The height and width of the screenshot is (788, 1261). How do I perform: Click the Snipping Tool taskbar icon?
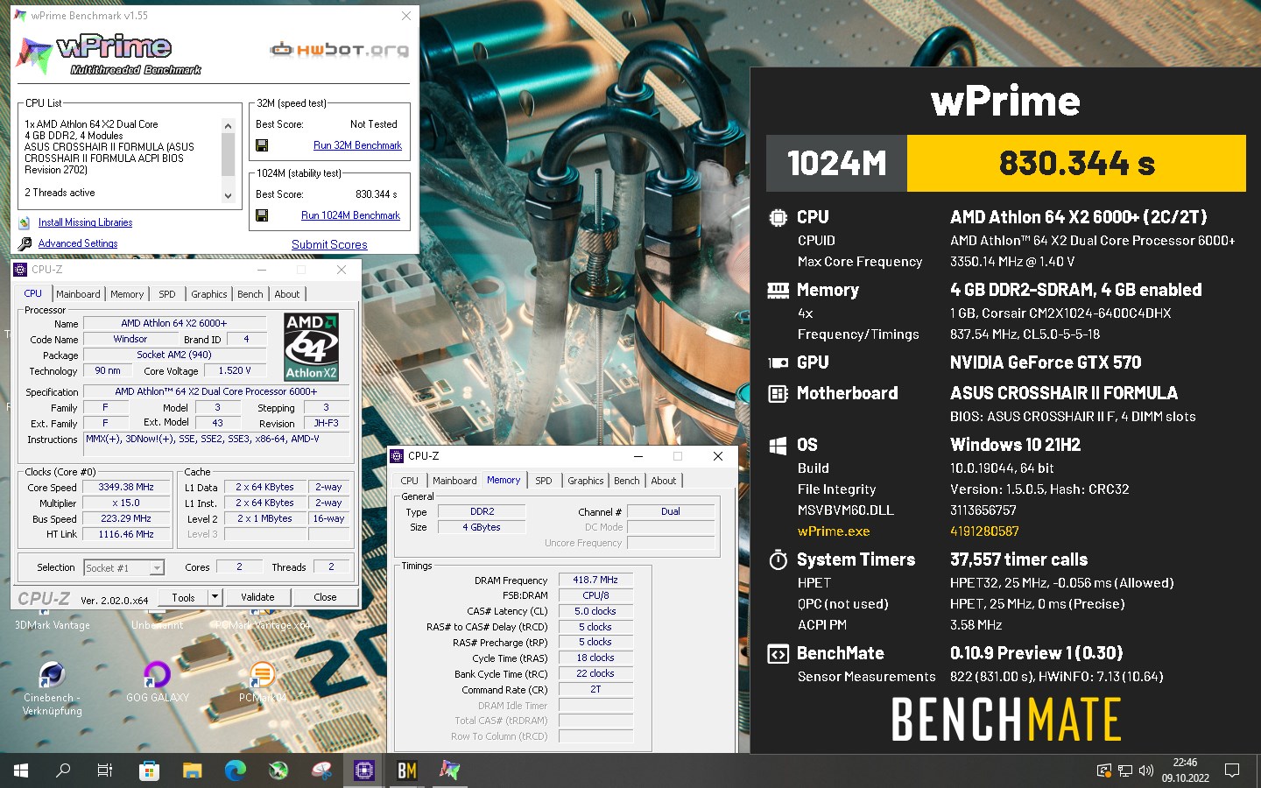[321, 770]
